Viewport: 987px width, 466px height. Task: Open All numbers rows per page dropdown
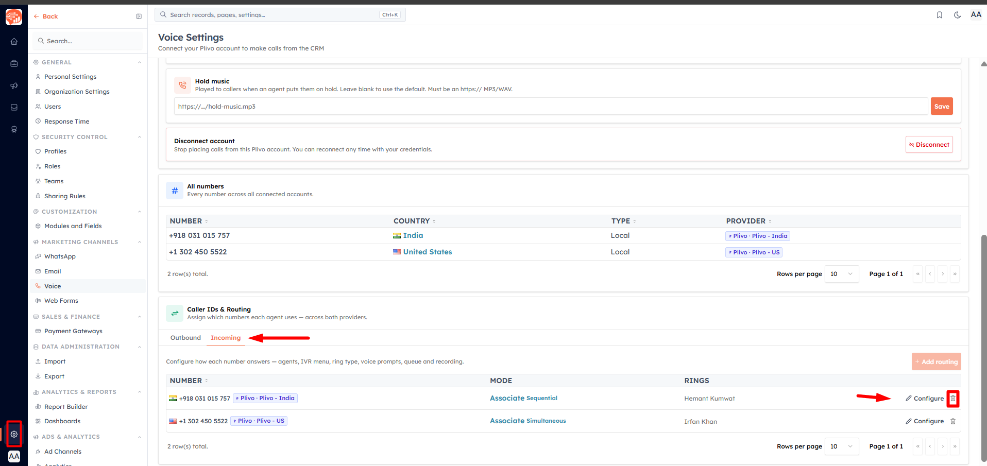(842, 274)
